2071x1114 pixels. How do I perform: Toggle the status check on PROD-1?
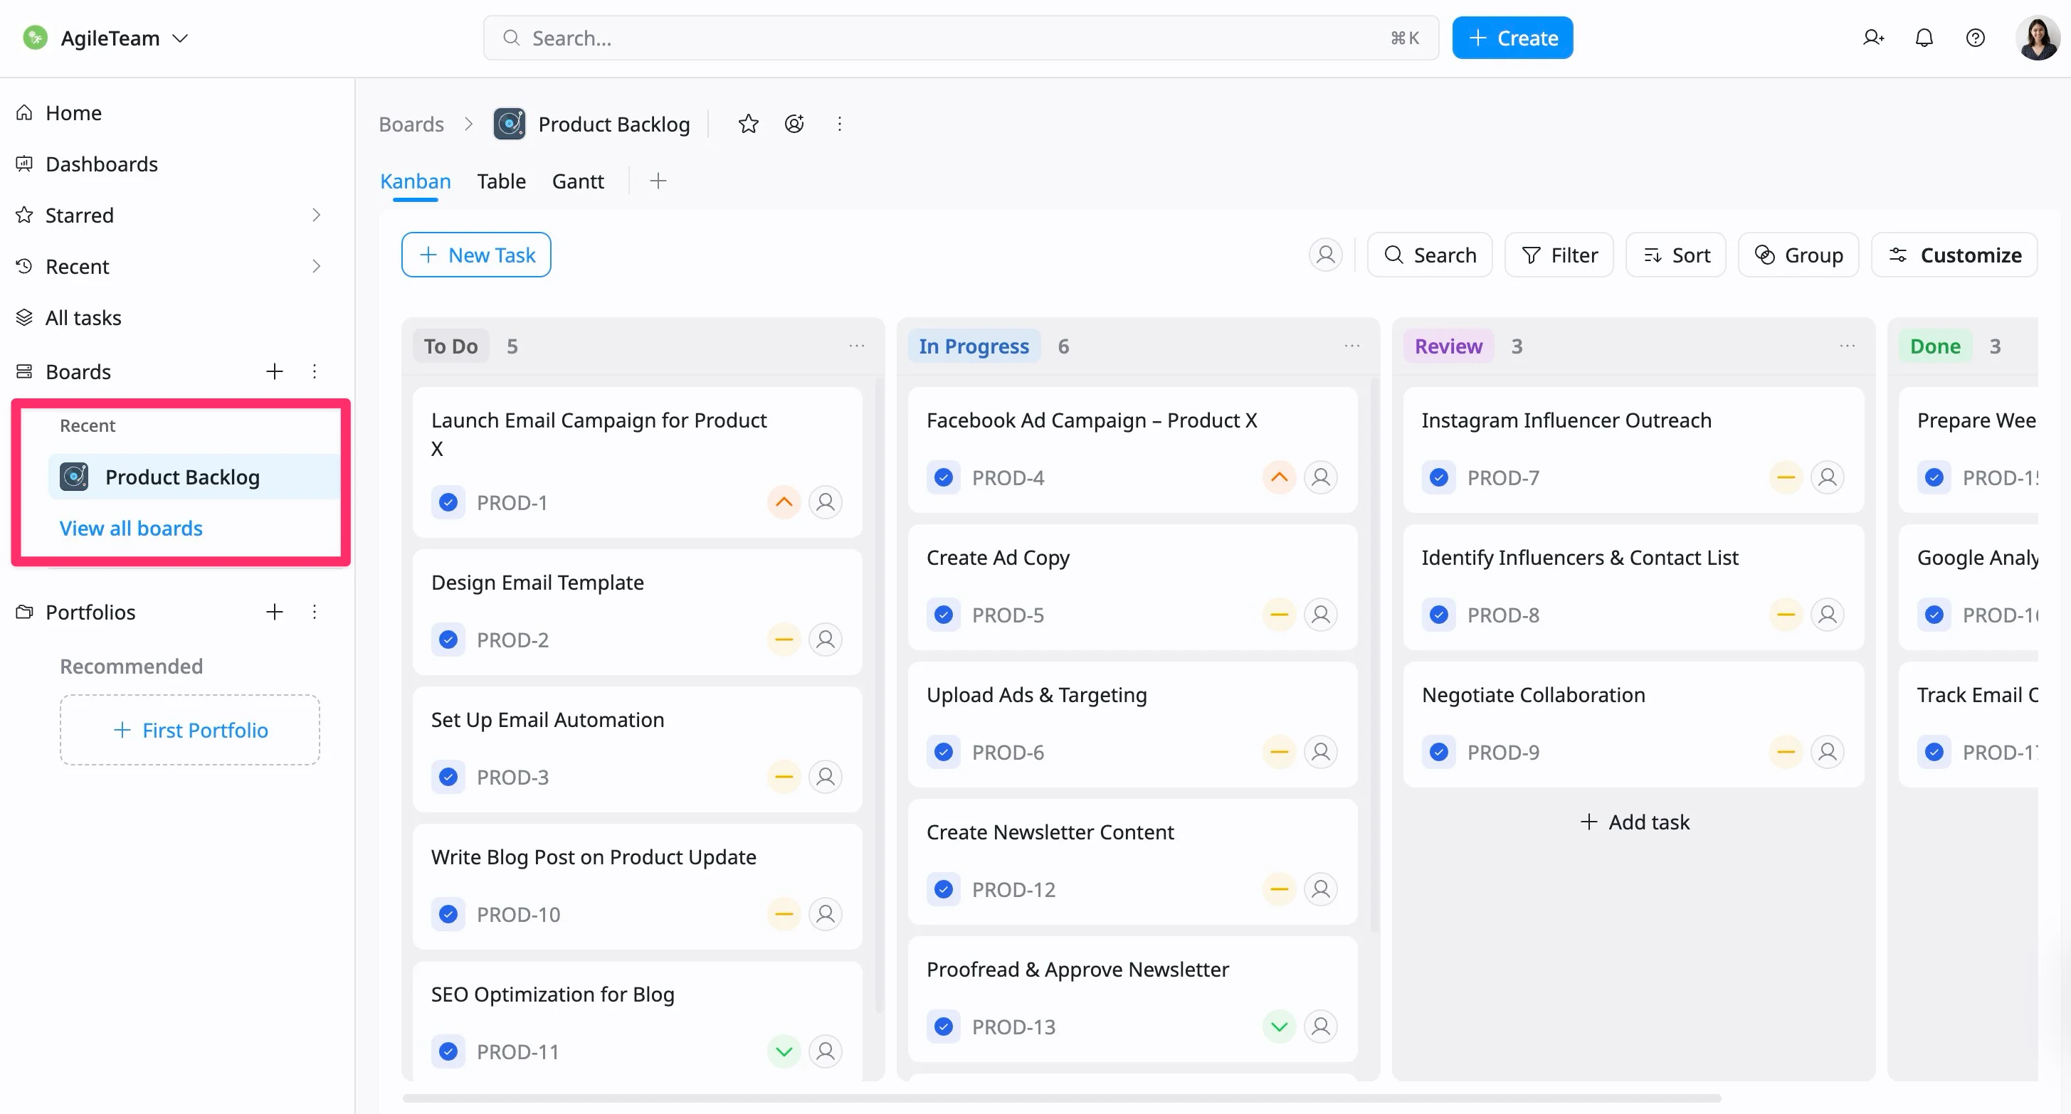pyautogui.click(x=448, y=502)
